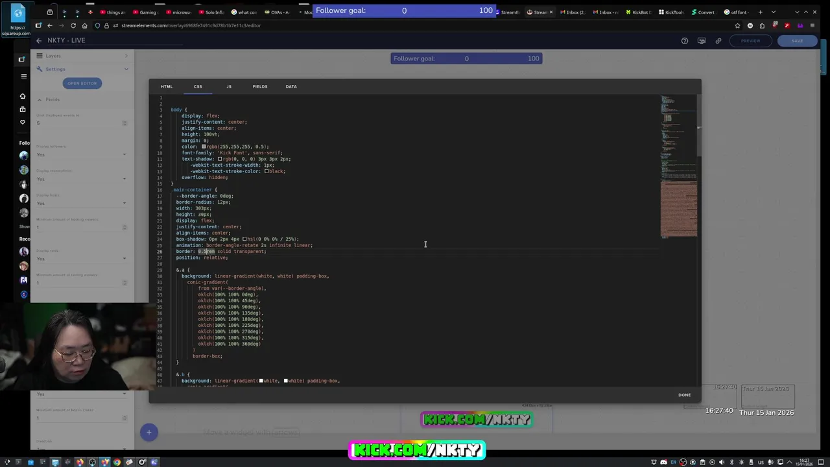This screenshot has width=830, height=467.
Task: Switch to the HTML tab in code editor
Action: pyautogui.click(x=167, y=86)
